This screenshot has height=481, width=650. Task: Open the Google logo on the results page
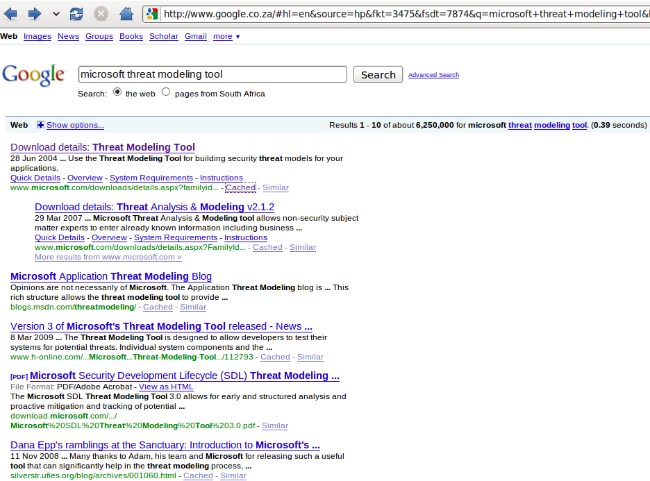click(x=33, y=74)
